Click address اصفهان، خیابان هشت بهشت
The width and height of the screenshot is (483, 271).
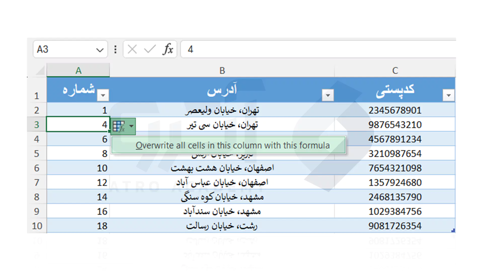coord(222,168)
